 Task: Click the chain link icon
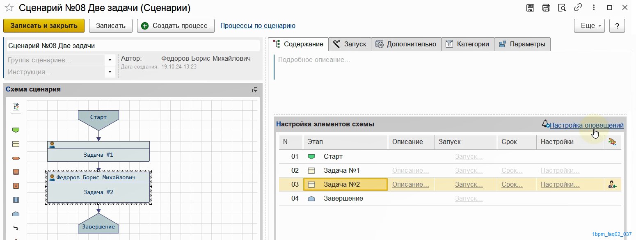point(578,8)
